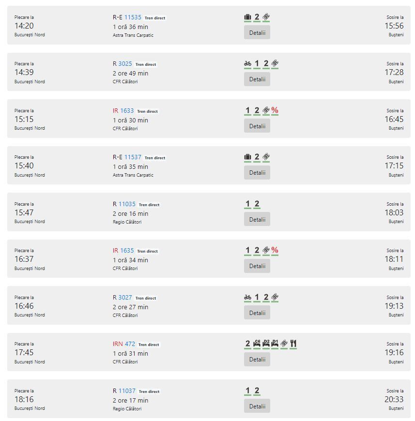Click D2 sleeping car icon on IRN 472
Image resolution: width=415 pixels, height=421 pixels.
coord(266,344)
